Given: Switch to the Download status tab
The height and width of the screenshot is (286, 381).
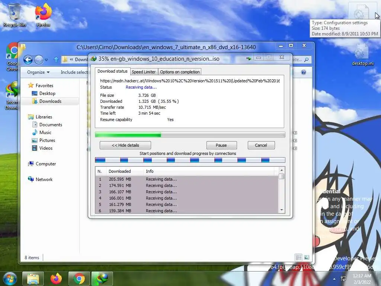Looking at the screenshot, I should click(x=112, y=71).
